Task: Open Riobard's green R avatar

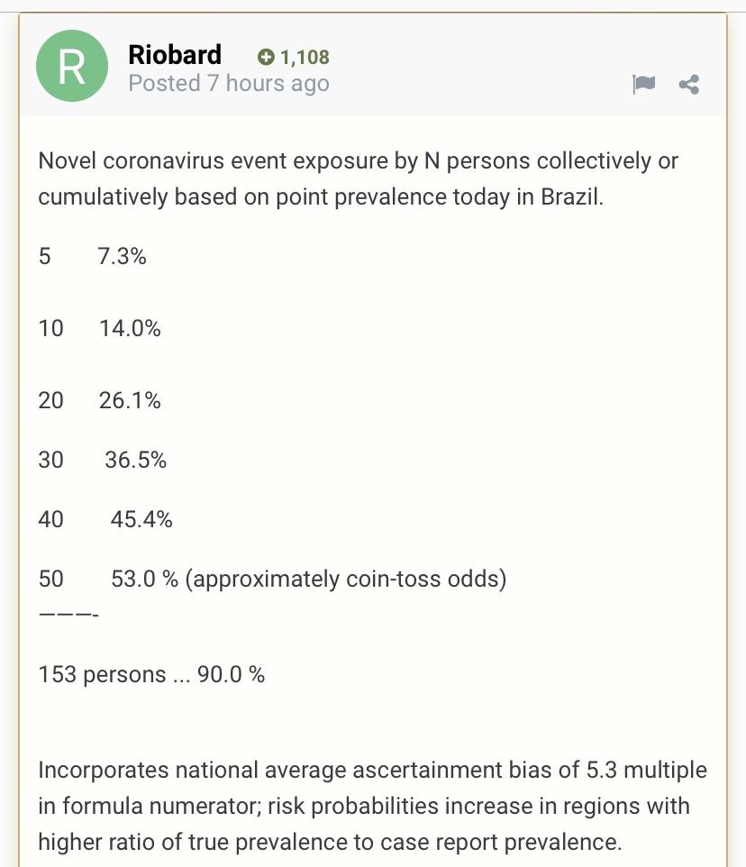Action: pos(72,66)
